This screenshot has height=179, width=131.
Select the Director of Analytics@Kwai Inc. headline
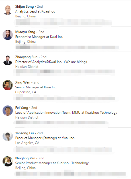tap(51, 62)
